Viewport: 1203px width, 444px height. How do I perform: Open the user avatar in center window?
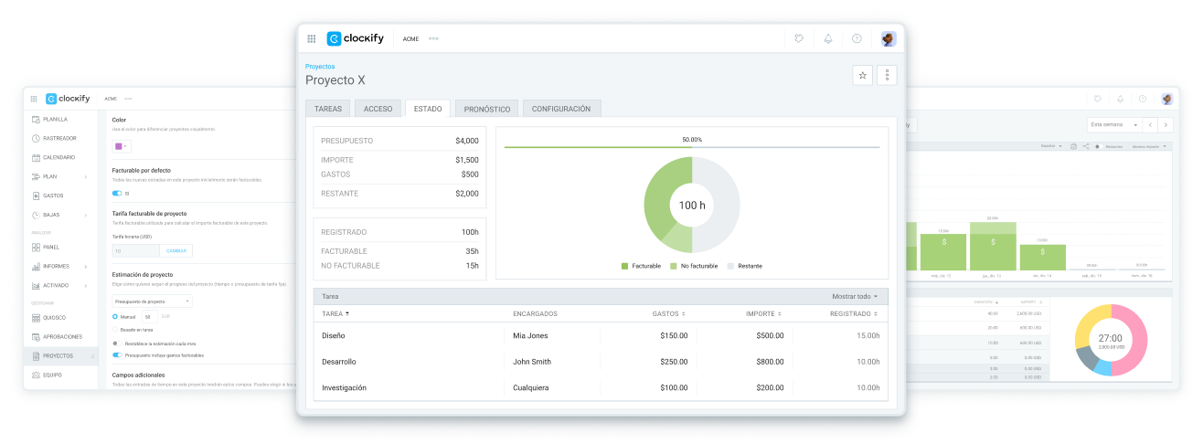[x=888, y=38]
